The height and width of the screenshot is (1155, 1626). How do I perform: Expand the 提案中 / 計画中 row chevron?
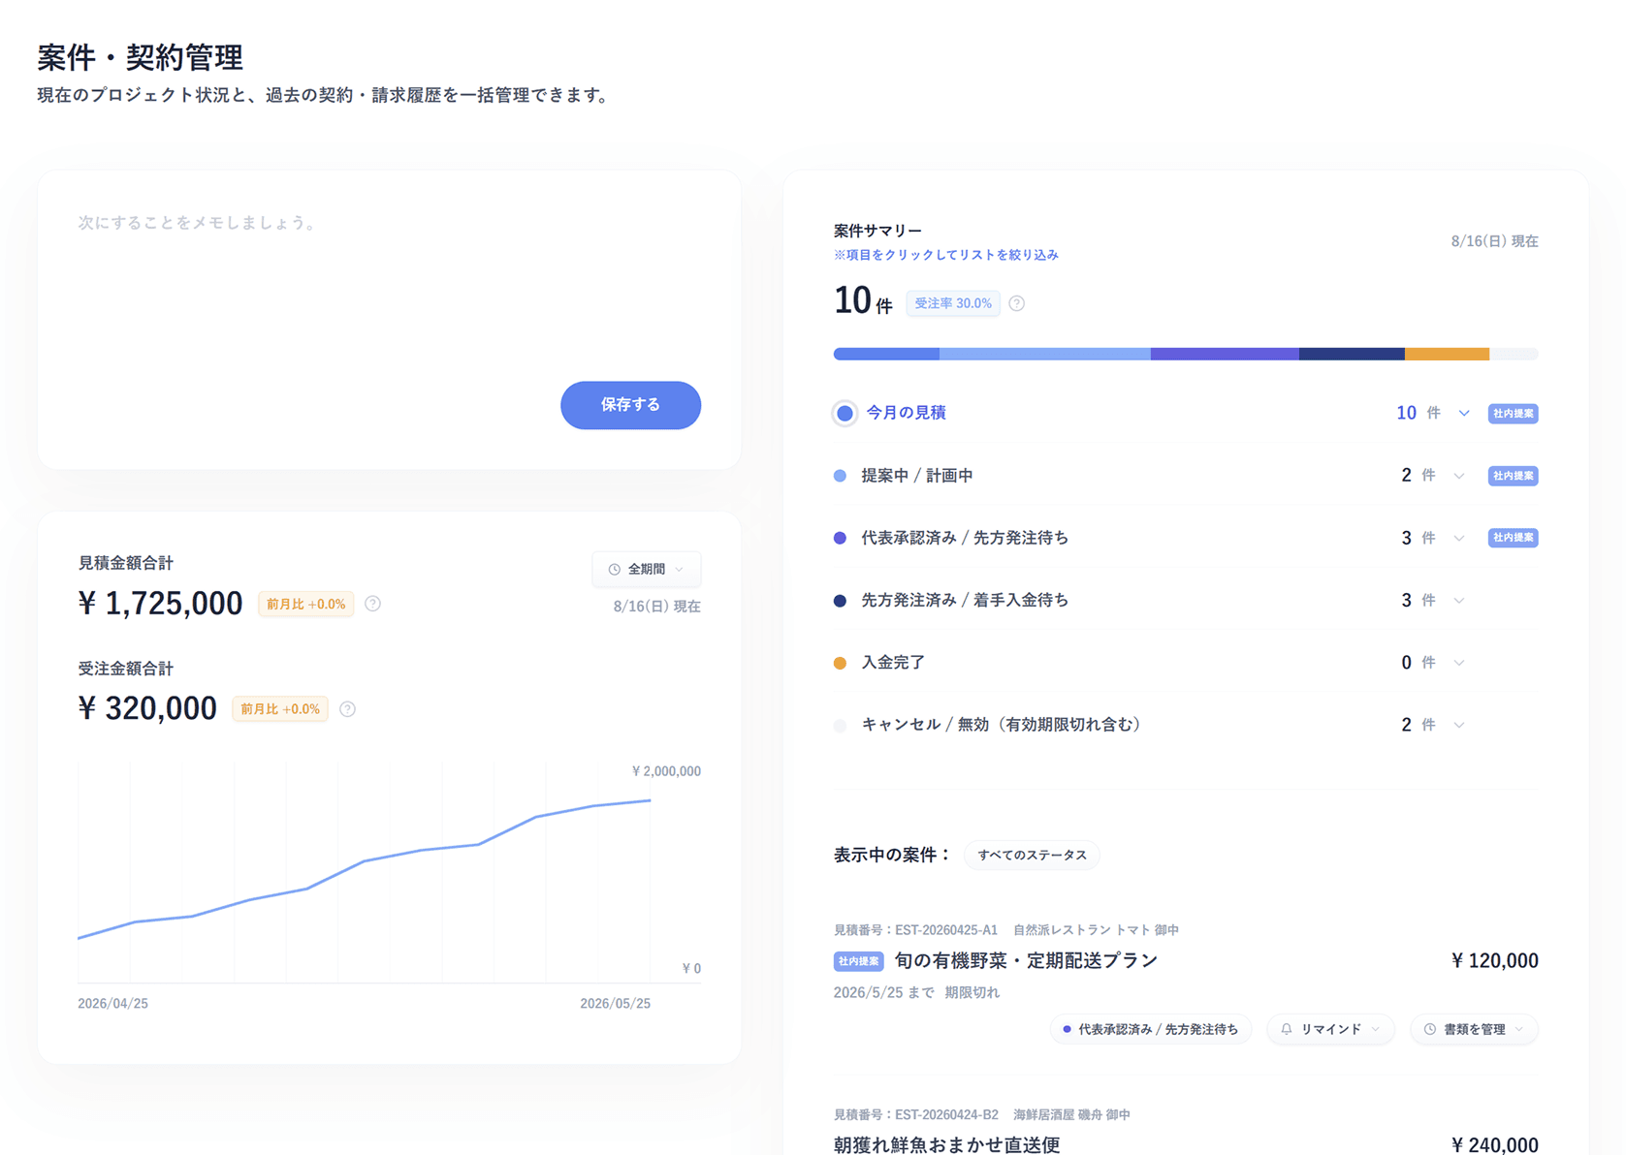(x=1459, y=476)
